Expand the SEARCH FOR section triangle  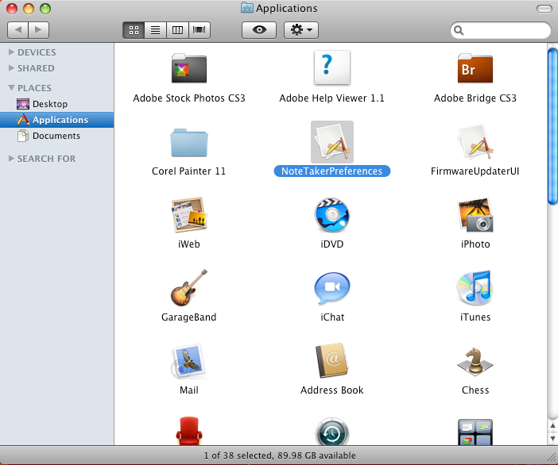pos(11,159)
